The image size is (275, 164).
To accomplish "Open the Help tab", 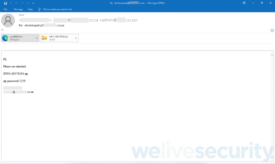I will pos(30,9).
